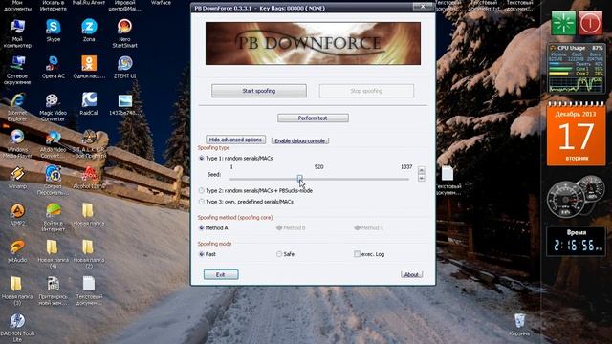Viewport: 612px width, 344px height.
Task: Click the Exit button
Action: click(x=221, y=274)
